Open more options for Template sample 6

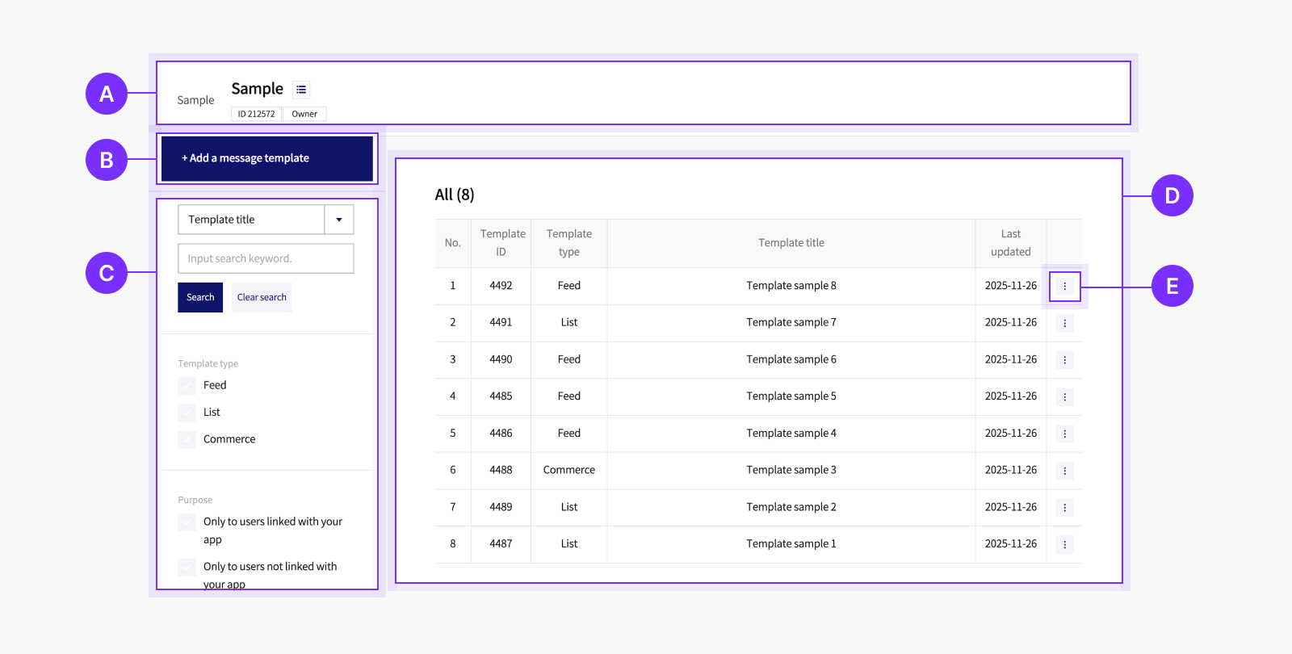pos(1064,360)
